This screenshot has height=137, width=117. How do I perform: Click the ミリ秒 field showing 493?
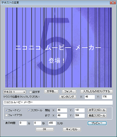click(52, 123)
